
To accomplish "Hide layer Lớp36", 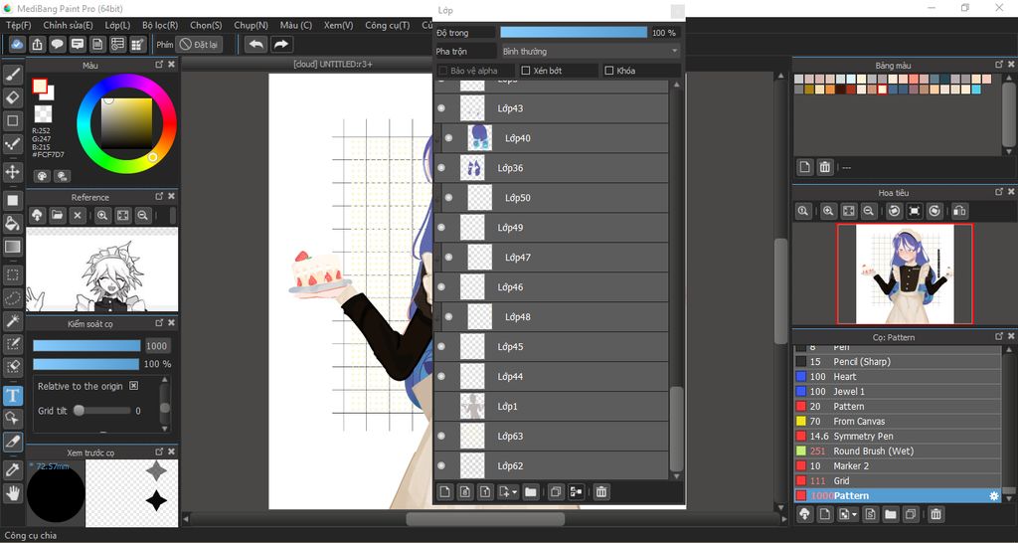I will pos(441,168).
